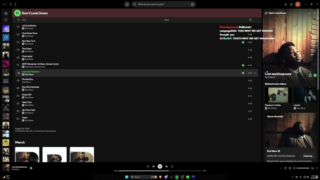Open Connect to a device
The width and height of the screenshot is (320, 180).
[290, 168]
